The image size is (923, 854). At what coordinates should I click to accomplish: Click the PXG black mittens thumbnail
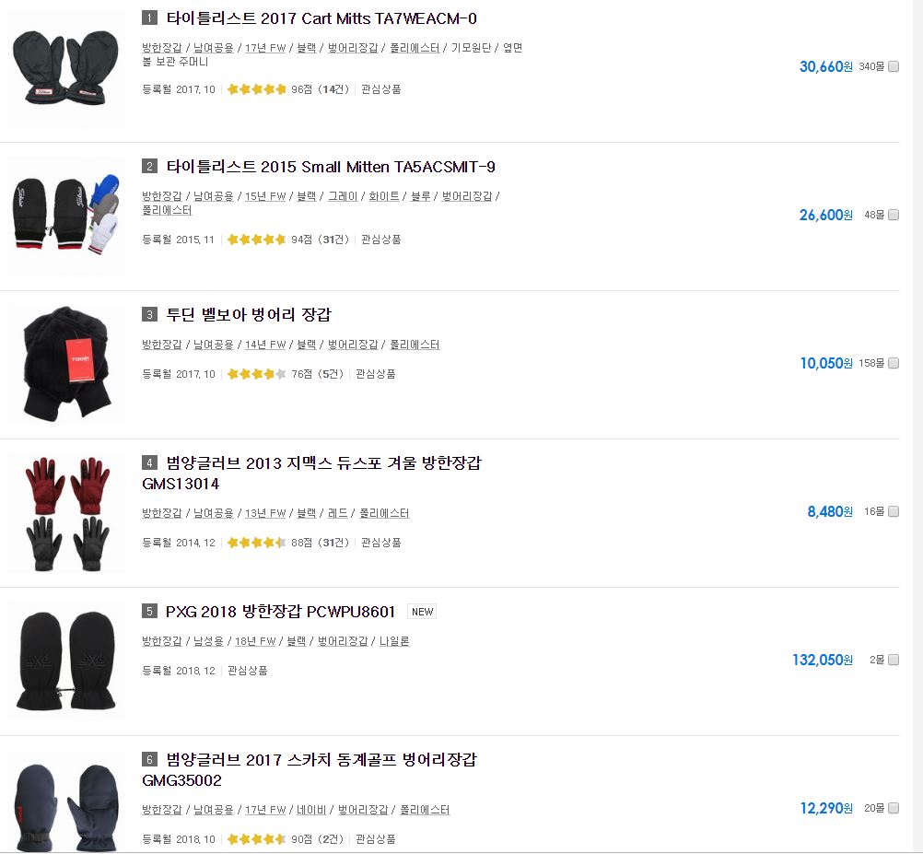(65, 660)
